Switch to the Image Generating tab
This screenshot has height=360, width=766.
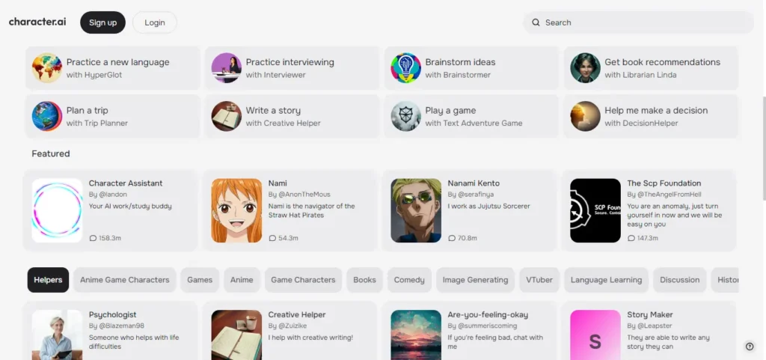pos(475,280)
